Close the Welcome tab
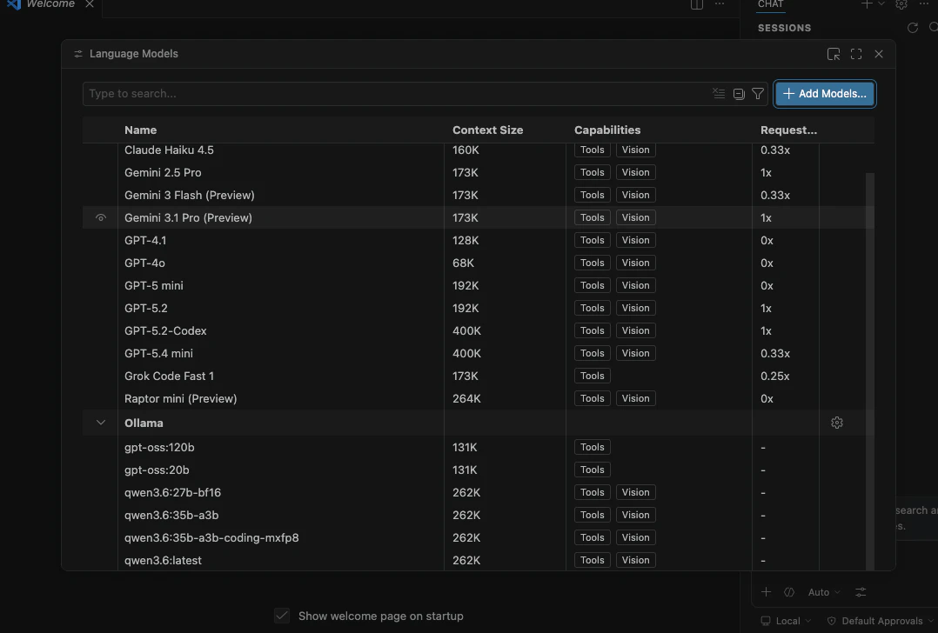Image resolution: width=938 pixels, height=633 pixels. 89,4
